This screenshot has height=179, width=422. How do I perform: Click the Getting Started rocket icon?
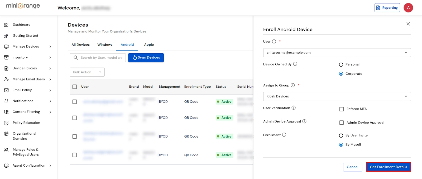[6, 36]
